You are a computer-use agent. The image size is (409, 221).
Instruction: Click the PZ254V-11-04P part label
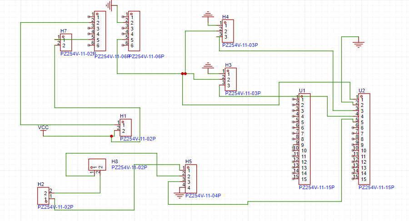[x=204, y=196]
